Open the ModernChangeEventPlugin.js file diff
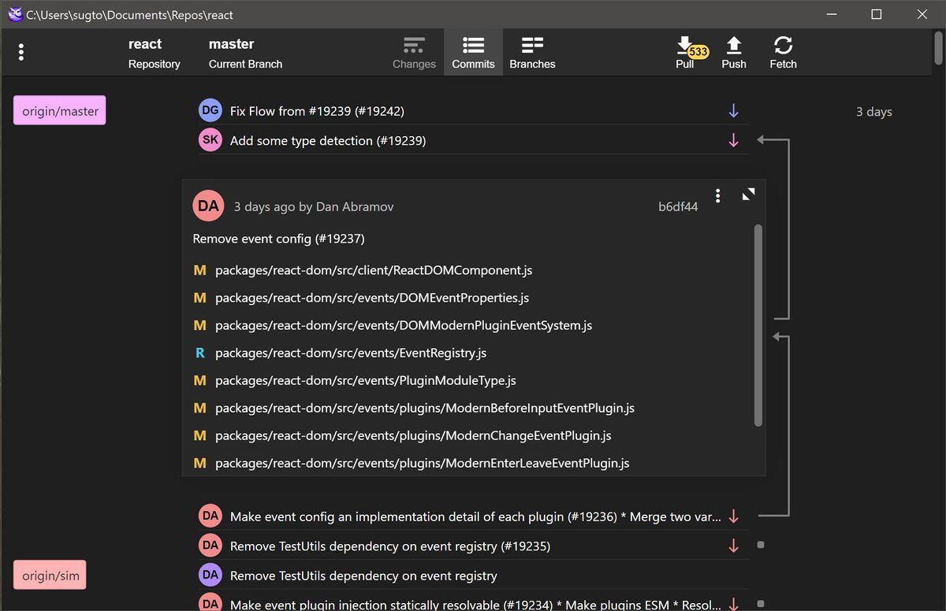The image size is (946, 611). click(413, 435)
